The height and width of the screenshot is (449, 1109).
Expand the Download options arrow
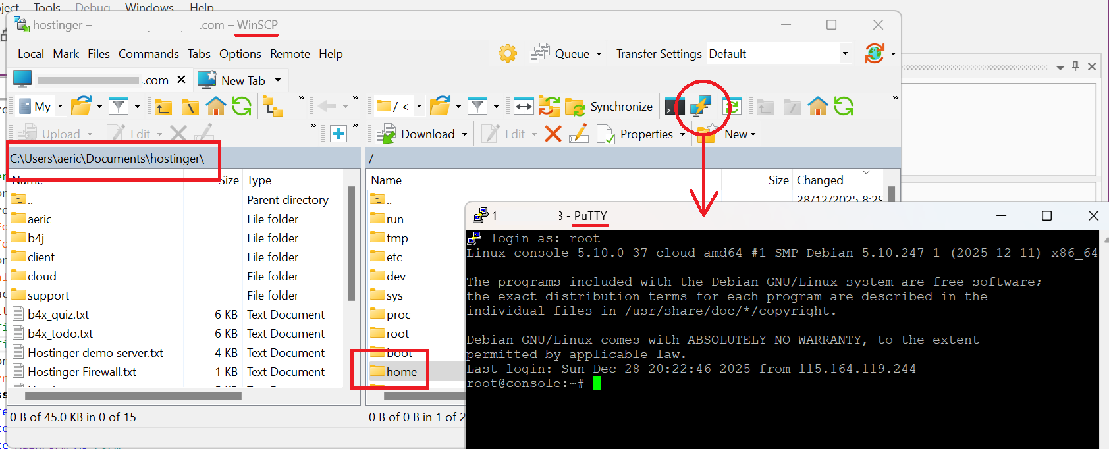point(464,134)
